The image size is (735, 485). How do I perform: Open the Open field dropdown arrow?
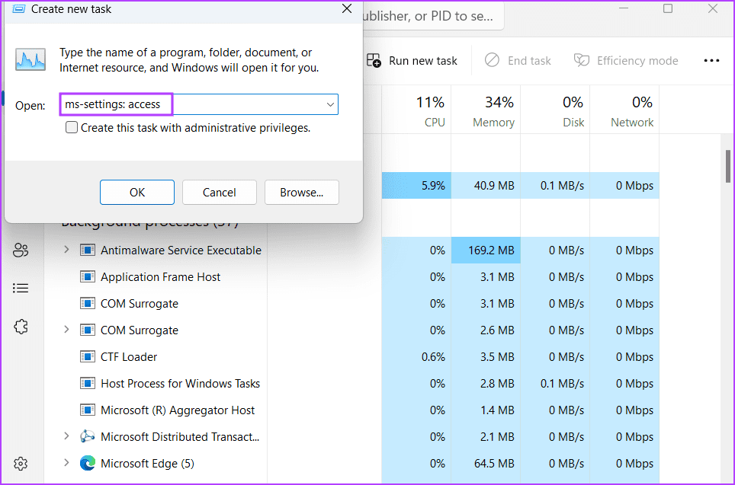click(330, 104)
